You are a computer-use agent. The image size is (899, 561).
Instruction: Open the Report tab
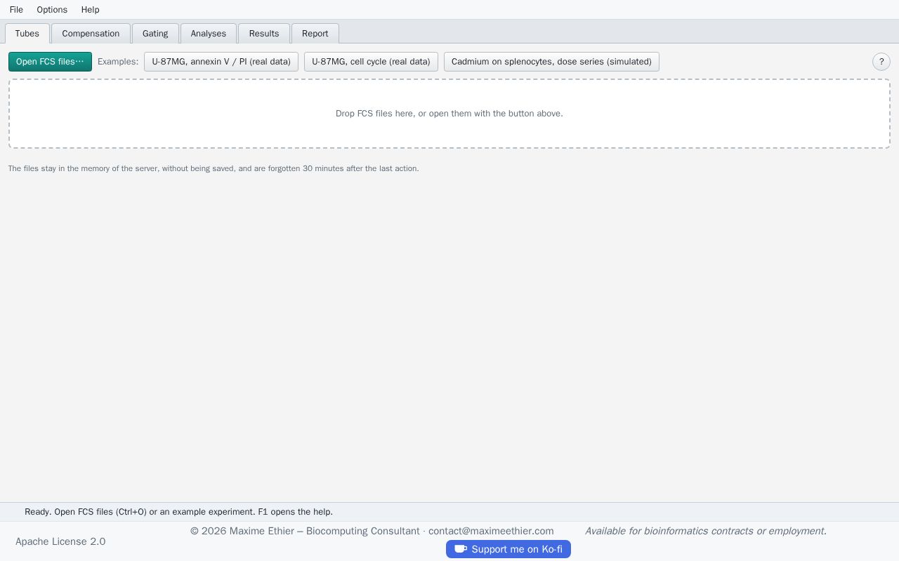point(315,34)
